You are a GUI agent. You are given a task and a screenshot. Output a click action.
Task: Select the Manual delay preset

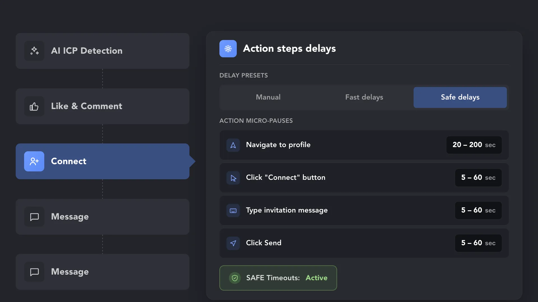click(268, 97)
